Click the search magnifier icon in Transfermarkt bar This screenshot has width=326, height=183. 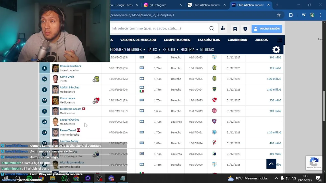(212, 28)
